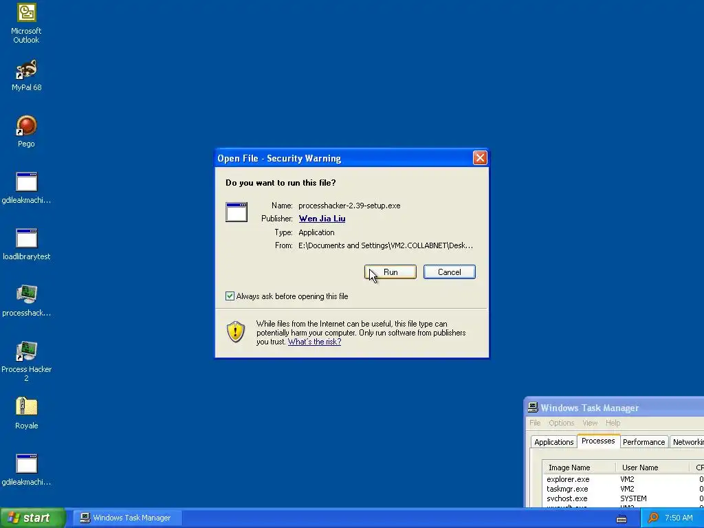
Task: Switch to the Performance tab in Task Manager
Action: click(x=643, y=442)
